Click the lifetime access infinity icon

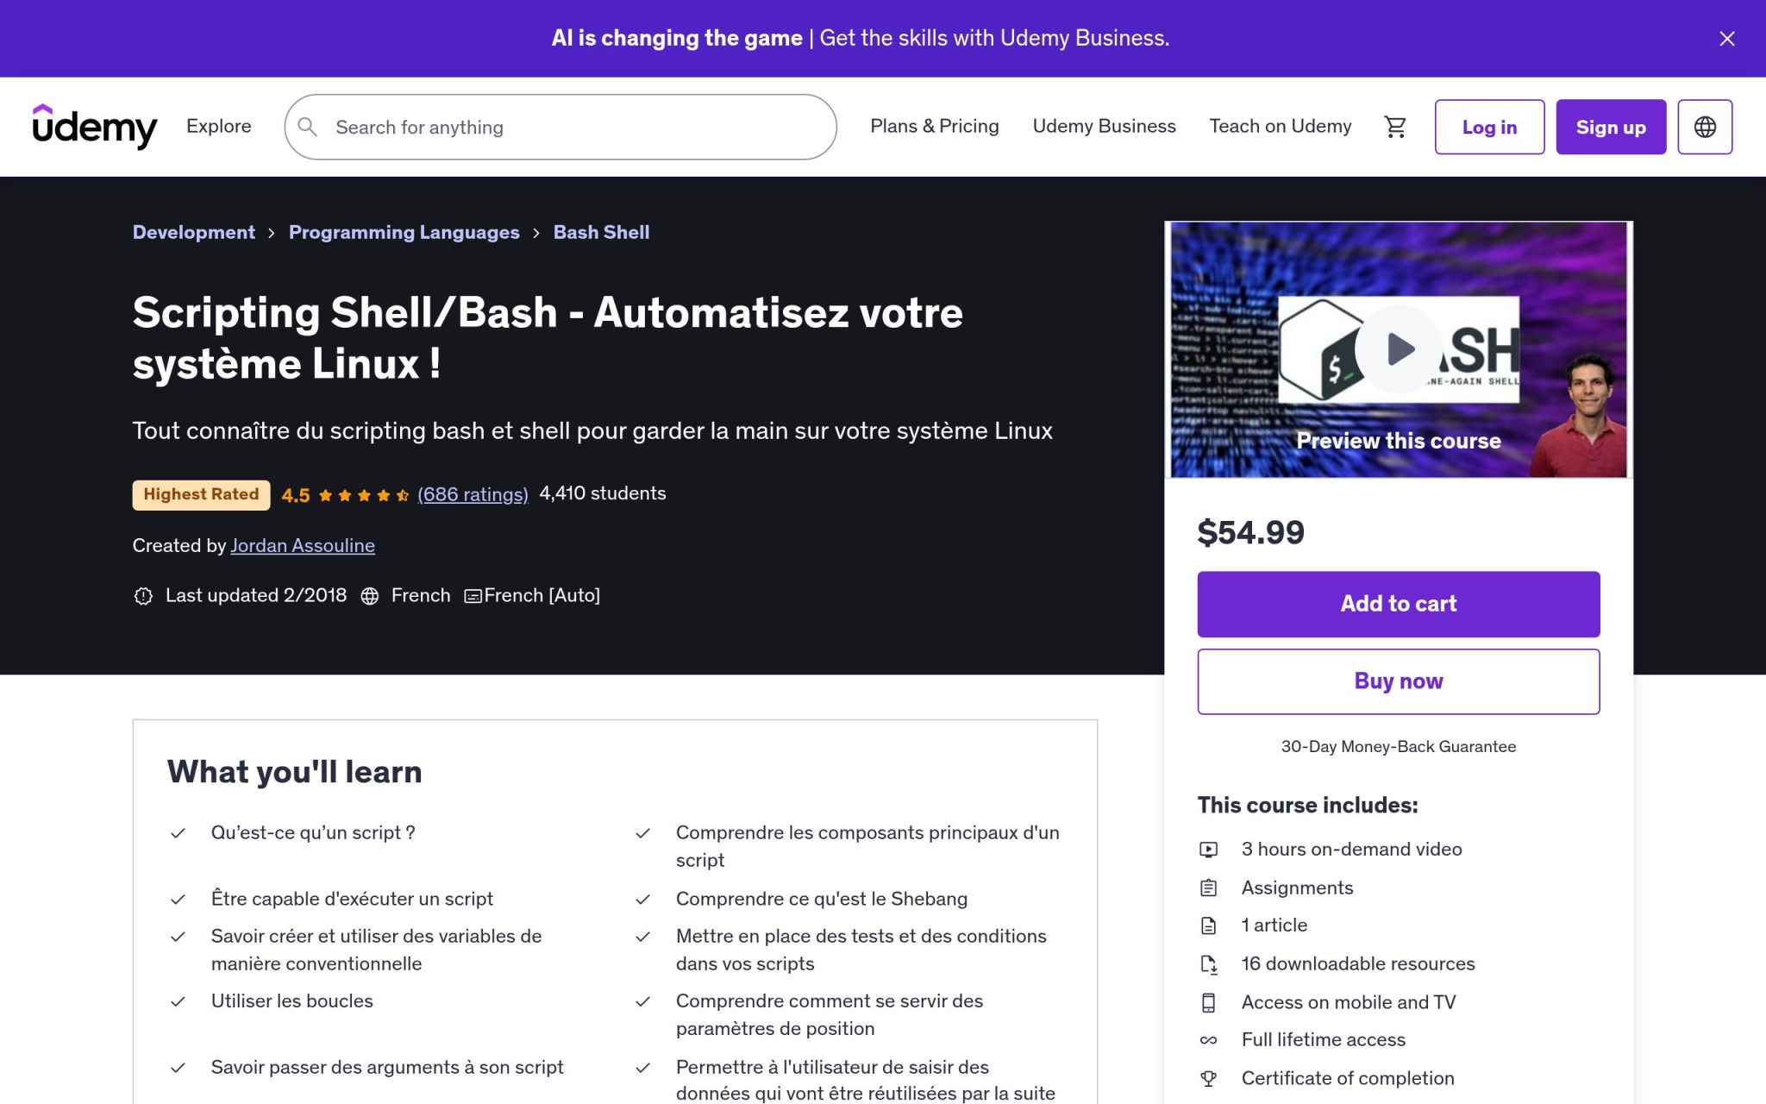[x=1209, y=1040]
